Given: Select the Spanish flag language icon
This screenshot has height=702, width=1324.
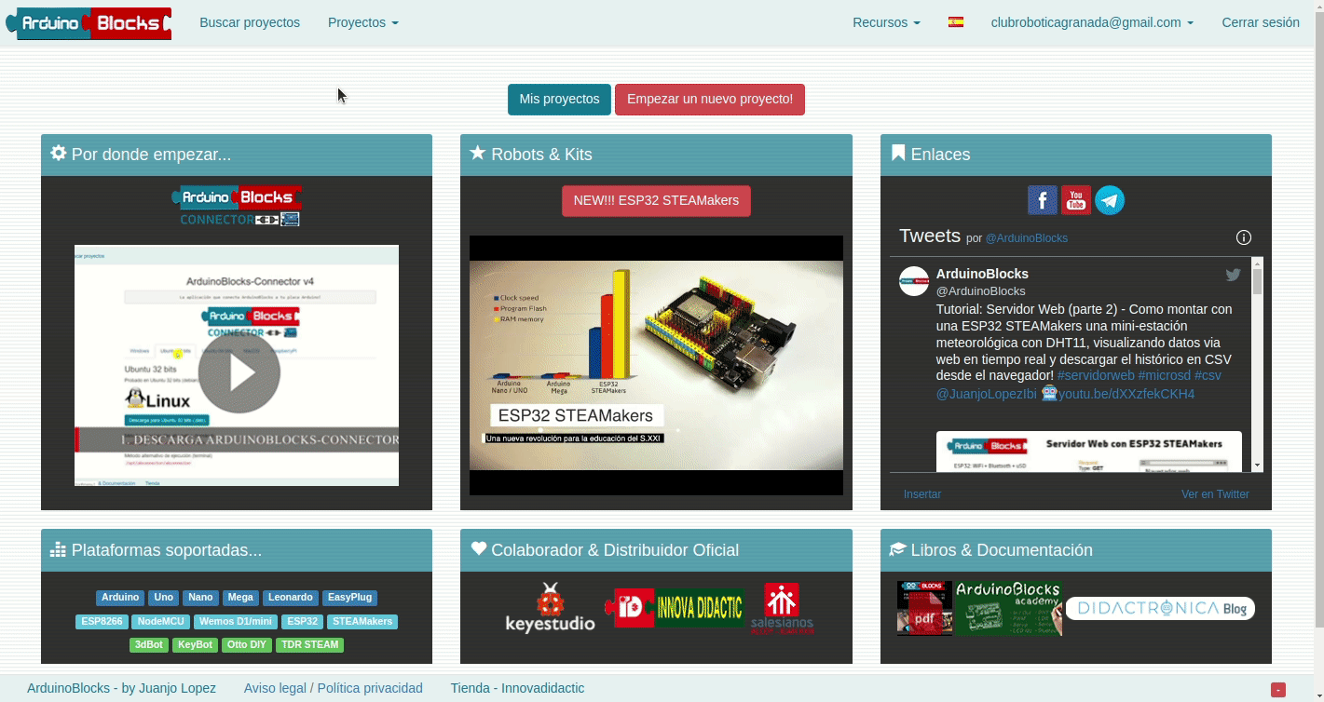Looking at the screenshot, I should point(956,22).
